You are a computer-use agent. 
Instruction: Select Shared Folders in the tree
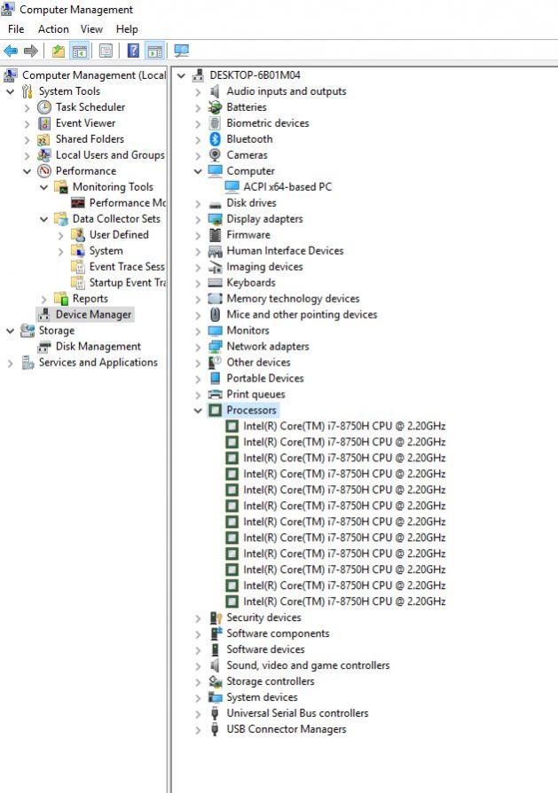tap(90, 139)
